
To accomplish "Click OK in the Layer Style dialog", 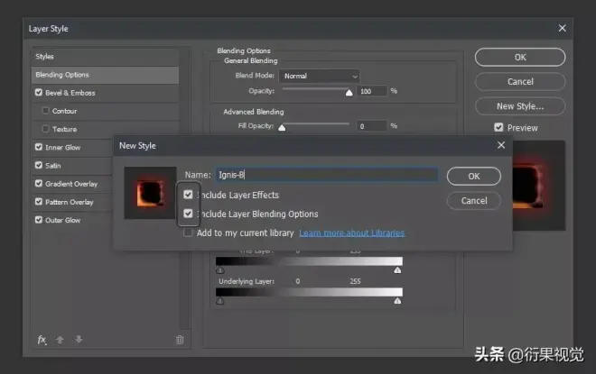I will [520, 58].
